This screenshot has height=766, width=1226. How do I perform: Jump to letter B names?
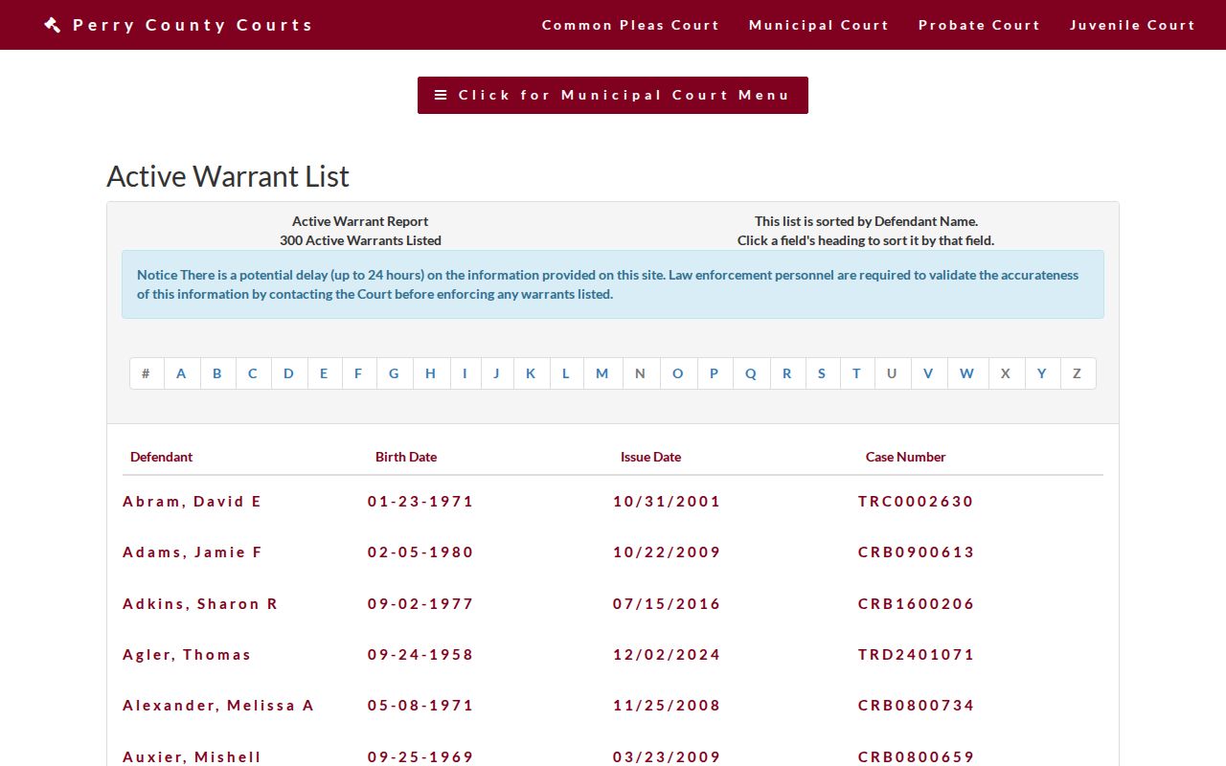(x=217, y=373)
